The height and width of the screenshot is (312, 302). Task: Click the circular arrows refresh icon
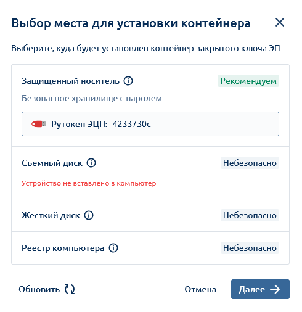[x=70, y=289]
